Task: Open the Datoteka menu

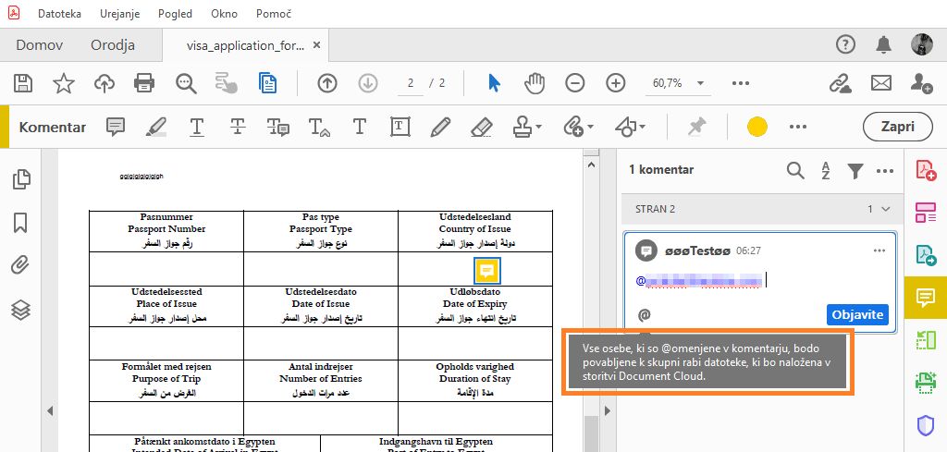Action: 59,13
